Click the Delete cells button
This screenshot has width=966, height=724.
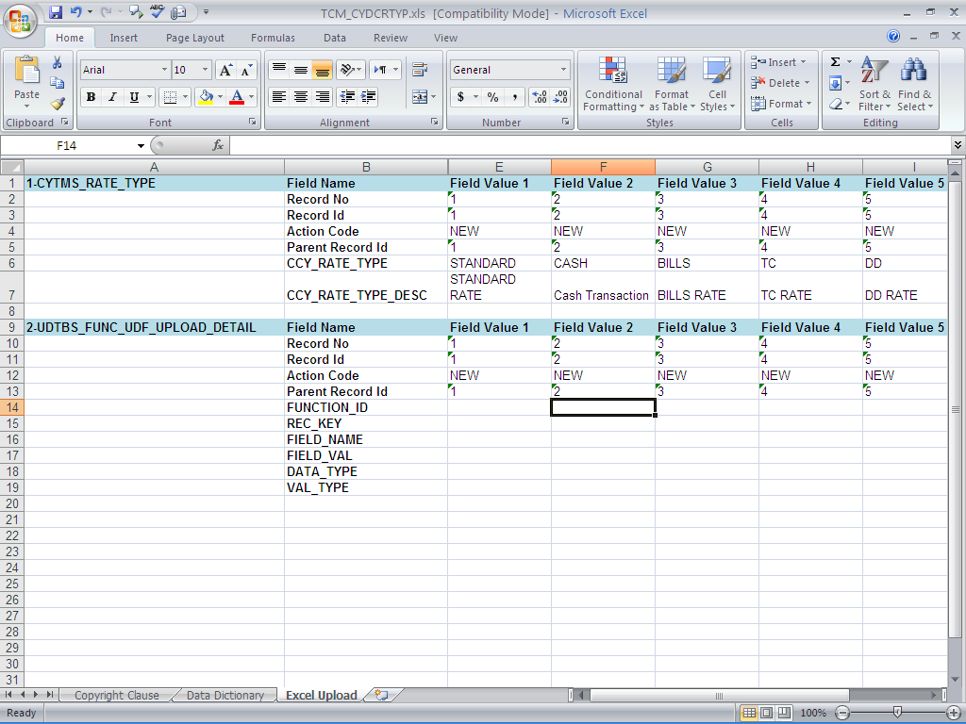pos(780,83)
